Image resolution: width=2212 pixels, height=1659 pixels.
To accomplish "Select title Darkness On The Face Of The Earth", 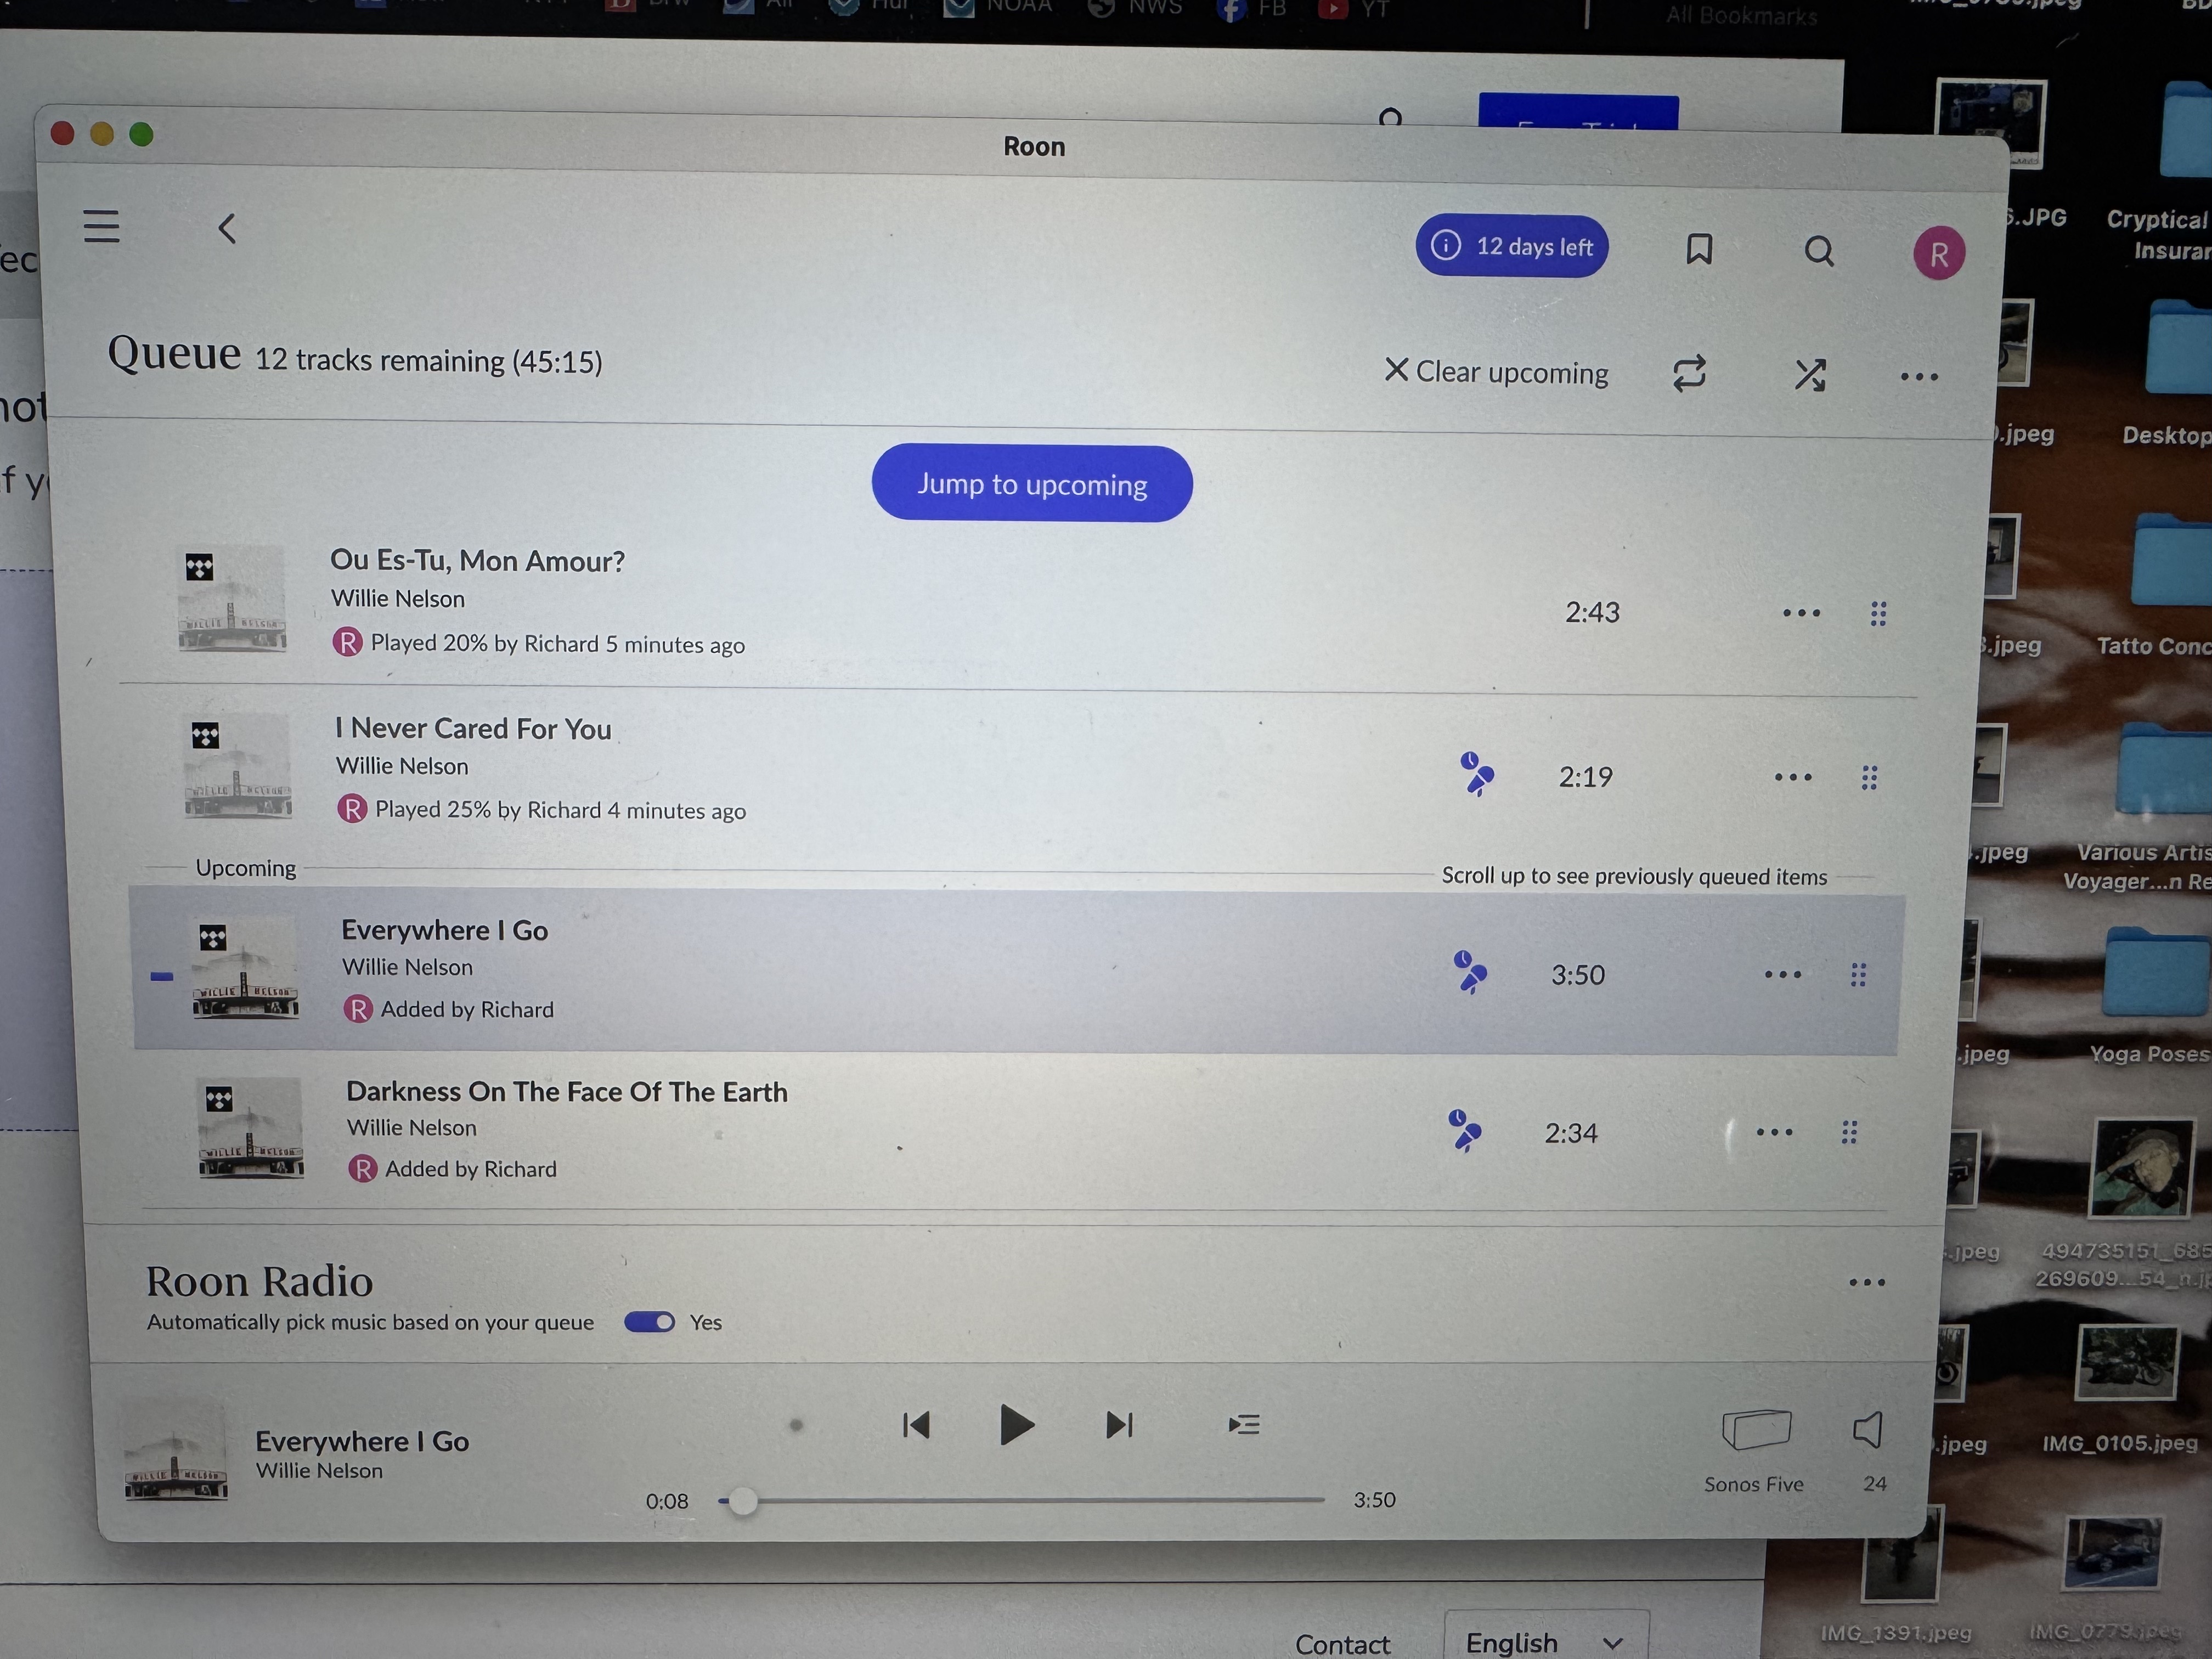I will [x=566, y=1091].
